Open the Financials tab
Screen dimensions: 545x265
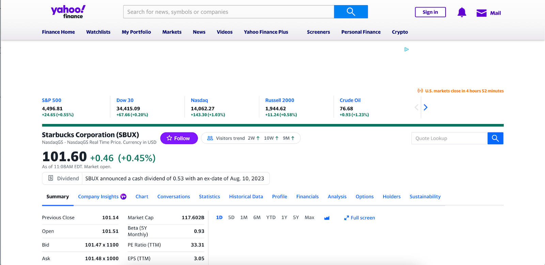(307, 197)
